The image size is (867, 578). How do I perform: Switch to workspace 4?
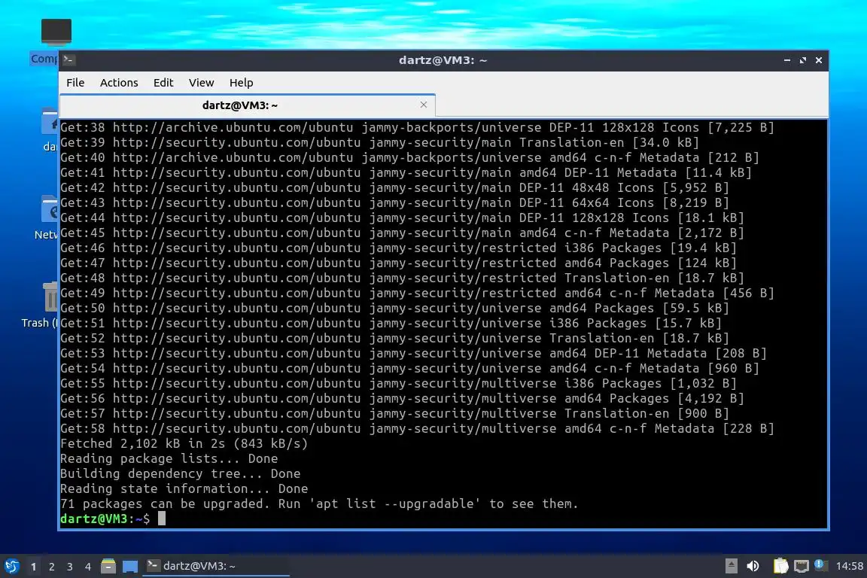(88, 567)
